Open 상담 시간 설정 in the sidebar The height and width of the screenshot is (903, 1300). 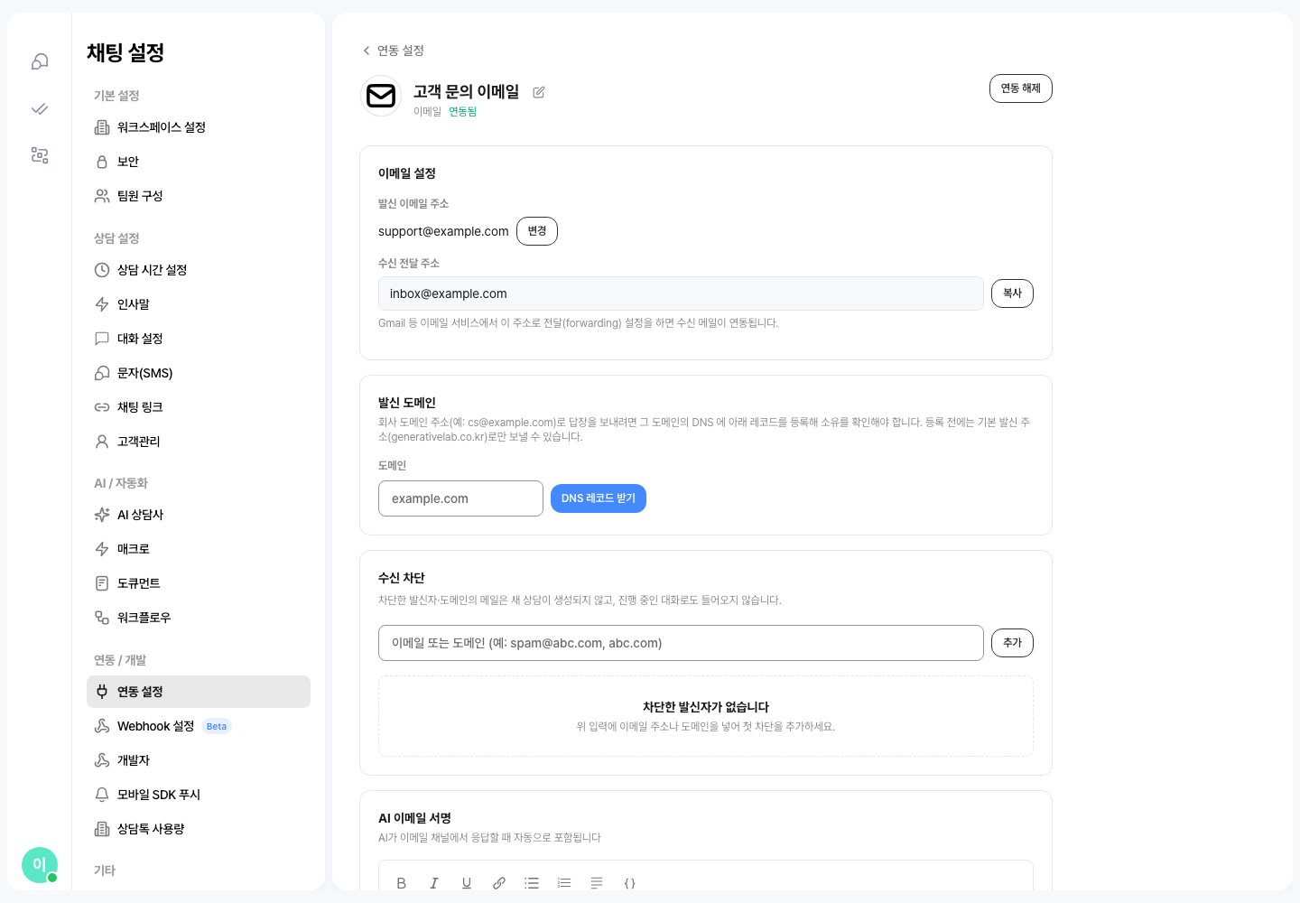tap(199, 270)
